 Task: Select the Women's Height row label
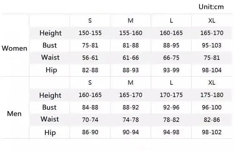pos(50,33)
